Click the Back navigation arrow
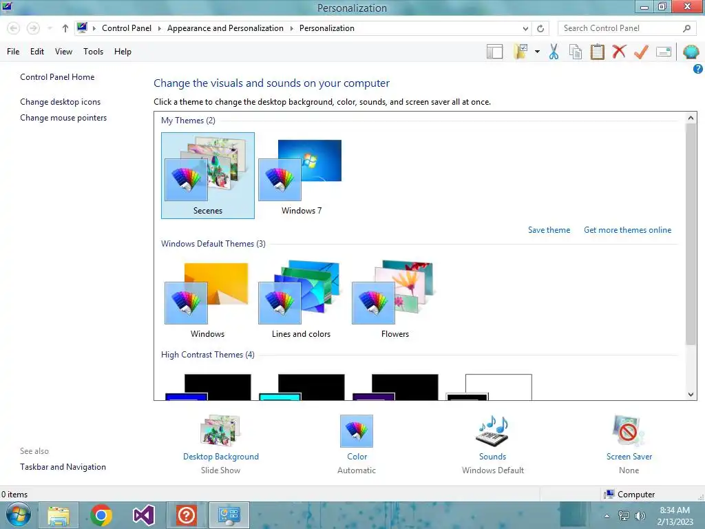Viewport: 705px width, 529px height. [14, 28]
